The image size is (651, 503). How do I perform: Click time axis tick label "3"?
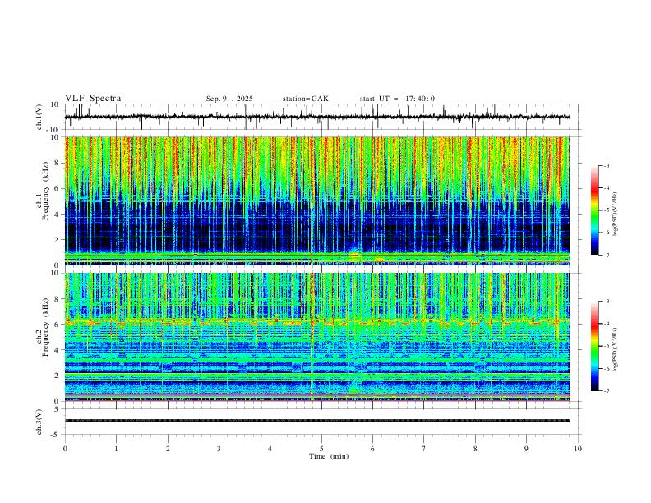219,449
